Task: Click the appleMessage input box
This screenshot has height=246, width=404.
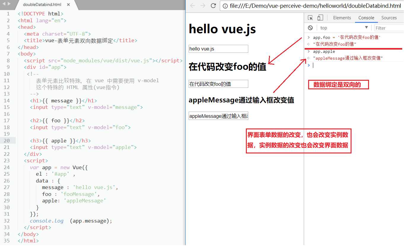Action: [218, 116]
